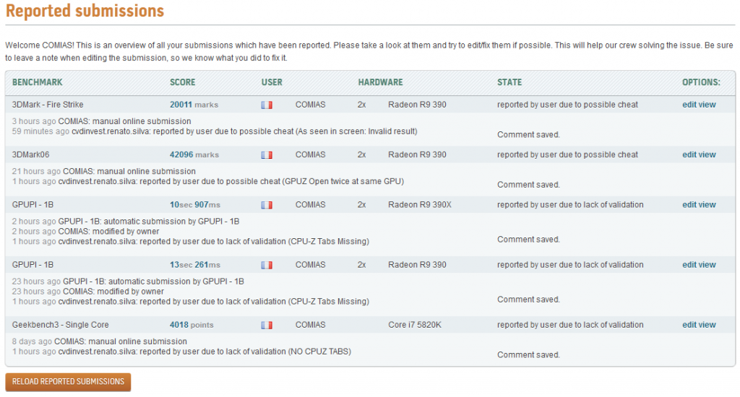
Task: Click the '8 days ago COMIAS: manual online submission' line
Action: (x=100, y=342)
